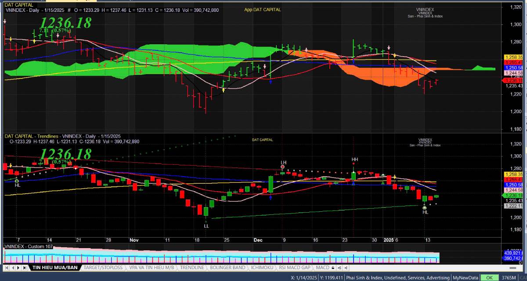
Task: Open the MACD sheet tab
Action: (323, 267)
